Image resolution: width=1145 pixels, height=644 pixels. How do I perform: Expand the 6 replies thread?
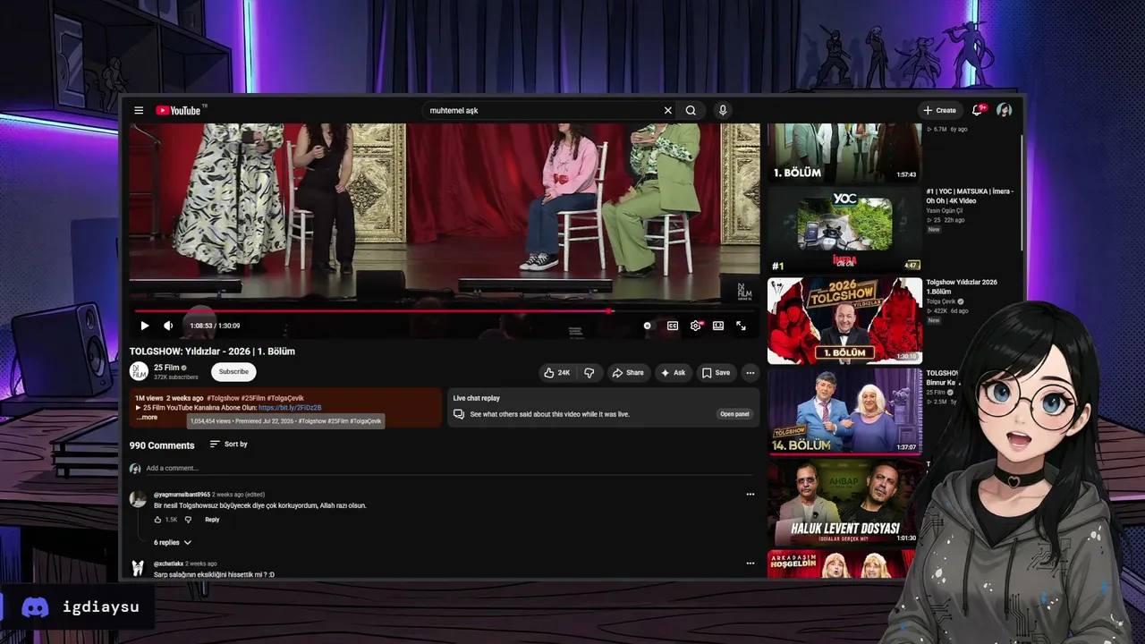173,542
